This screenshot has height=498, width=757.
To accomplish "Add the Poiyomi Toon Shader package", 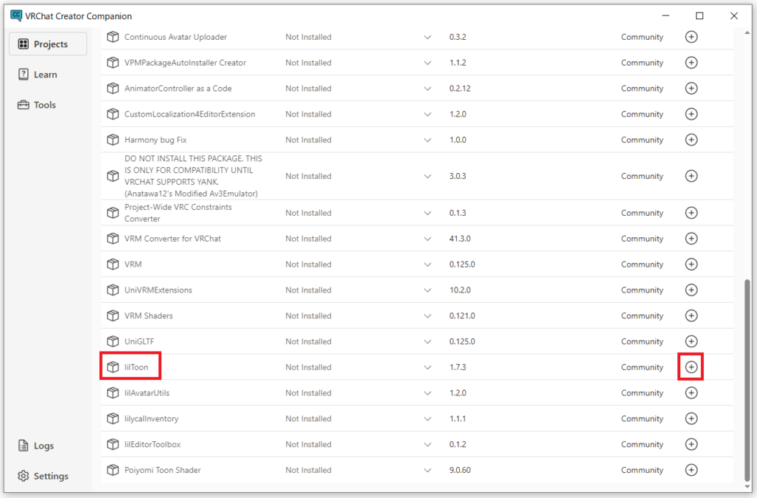I will pos(691,470).
